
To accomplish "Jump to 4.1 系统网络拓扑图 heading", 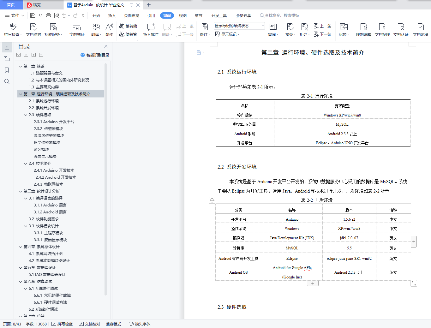I will (45, 254).
